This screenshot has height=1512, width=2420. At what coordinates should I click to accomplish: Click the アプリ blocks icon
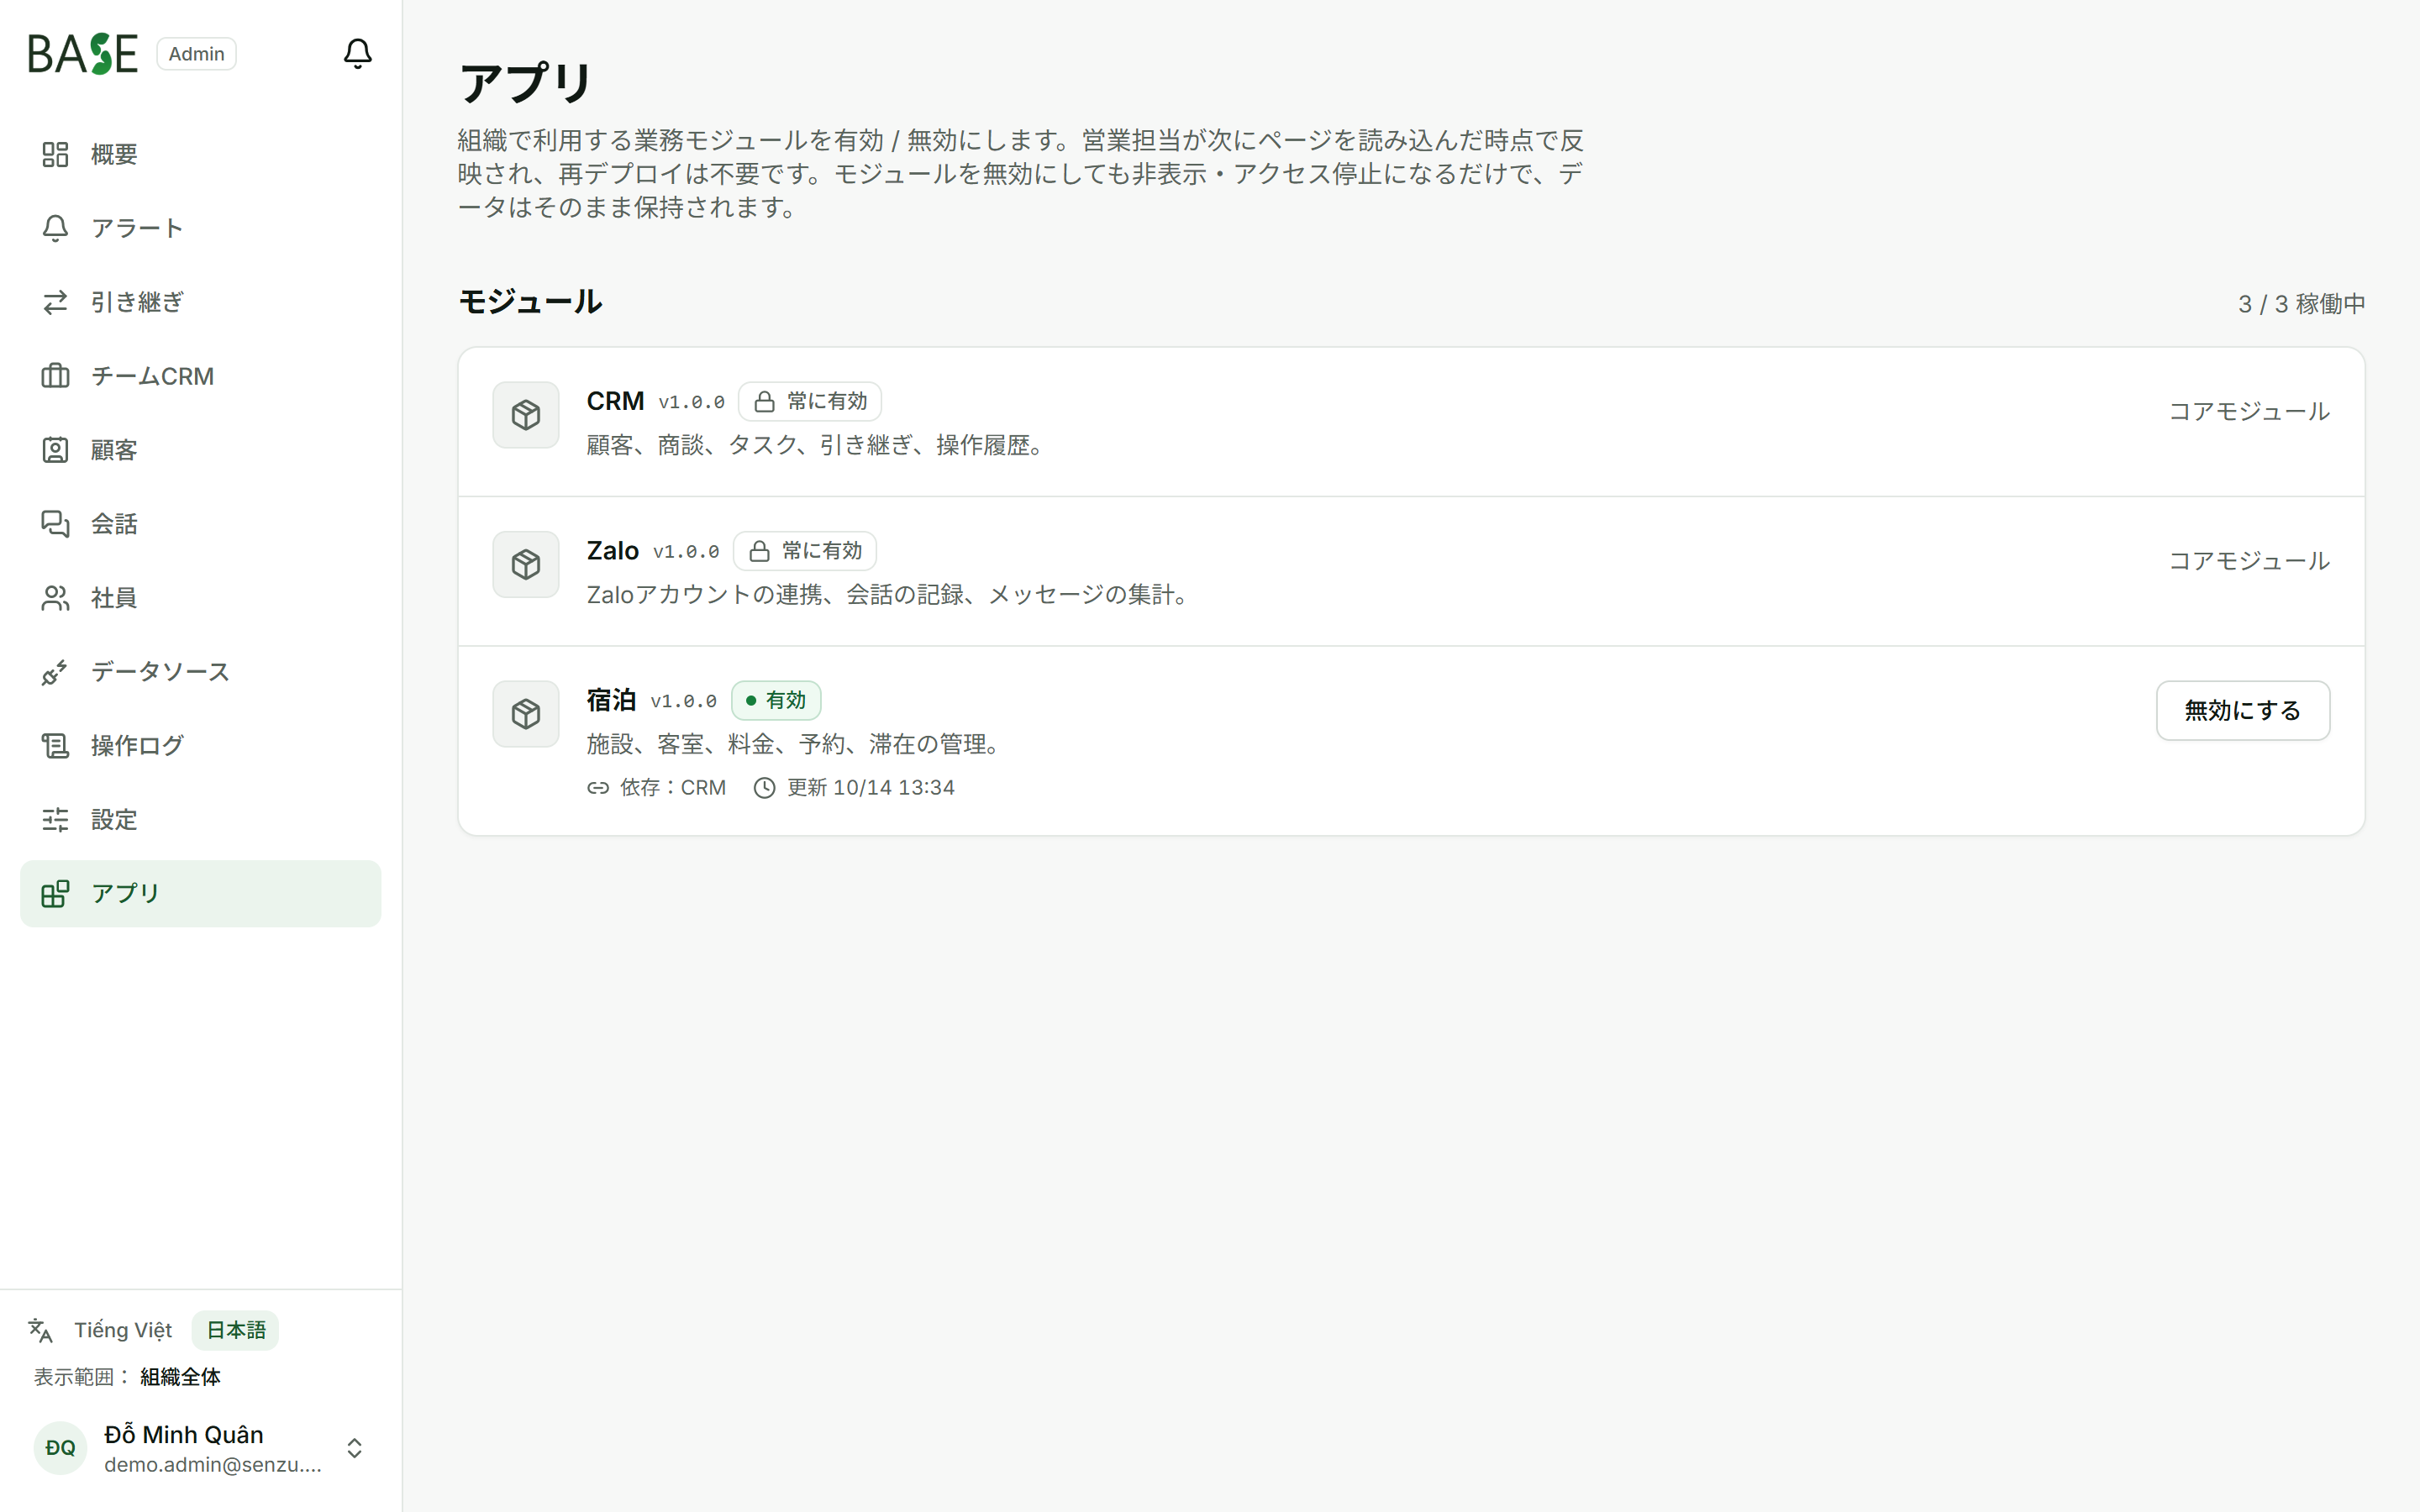[x=55, y=893]
